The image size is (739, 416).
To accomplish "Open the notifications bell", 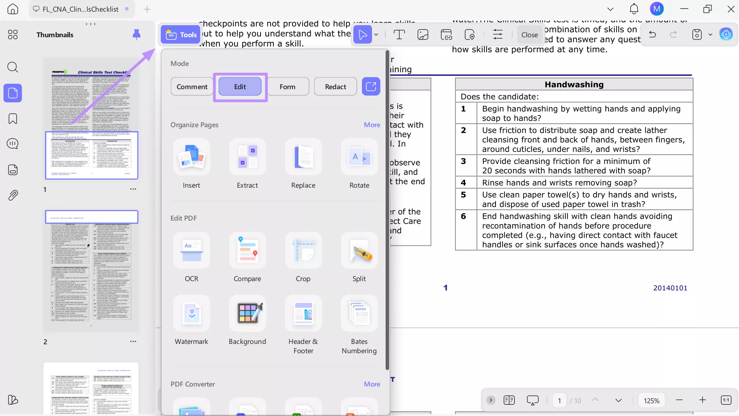I will click(634, 9).
